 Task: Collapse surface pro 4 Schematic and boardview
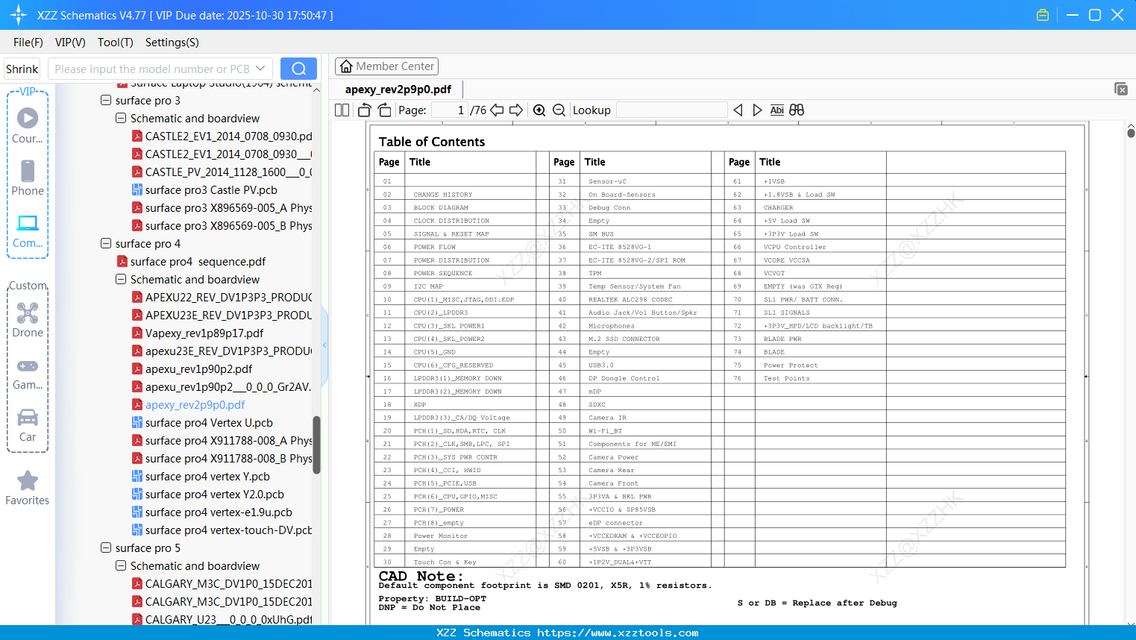[x=121, y=279]
